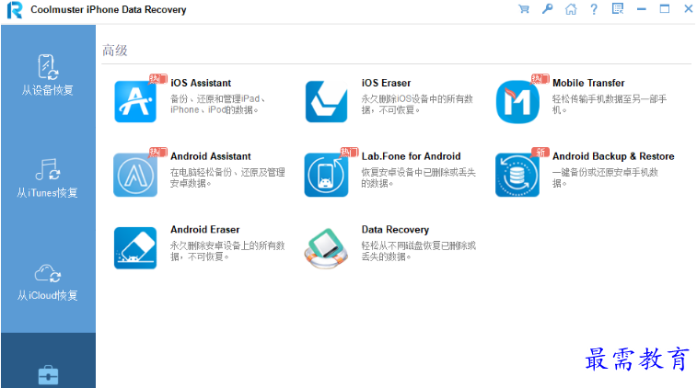Maximize the Coolmuster window

[x=665, y=9]
